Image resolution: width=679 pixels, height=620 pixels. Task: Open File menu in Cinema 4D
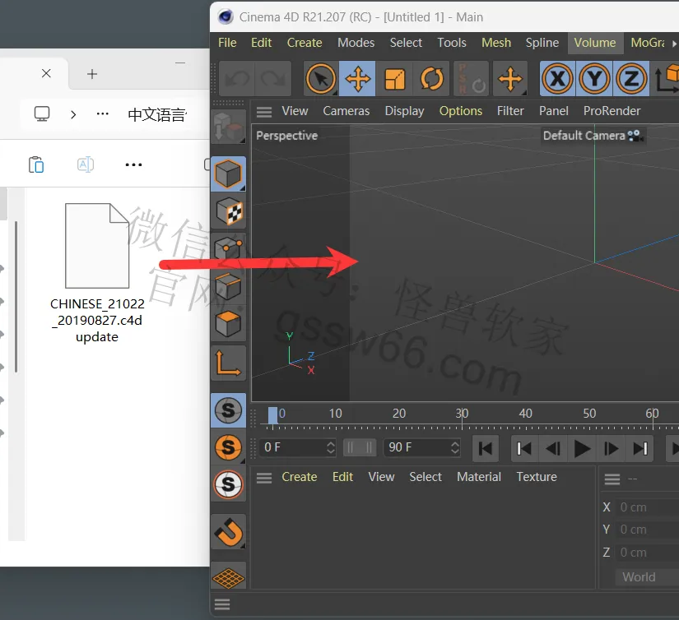pos(227,43)
